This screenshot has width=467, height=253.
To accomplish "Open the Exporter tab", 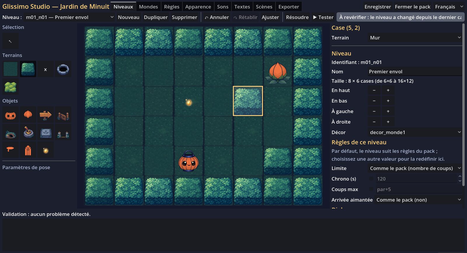I will point(289,7).
